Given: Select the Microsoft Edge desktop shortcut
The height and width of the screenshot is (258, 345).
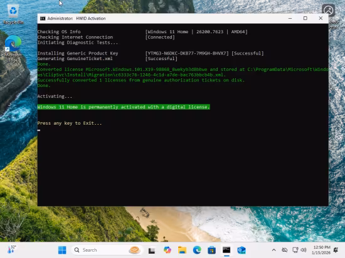Looking at the screenshot, I should point(13,49).
